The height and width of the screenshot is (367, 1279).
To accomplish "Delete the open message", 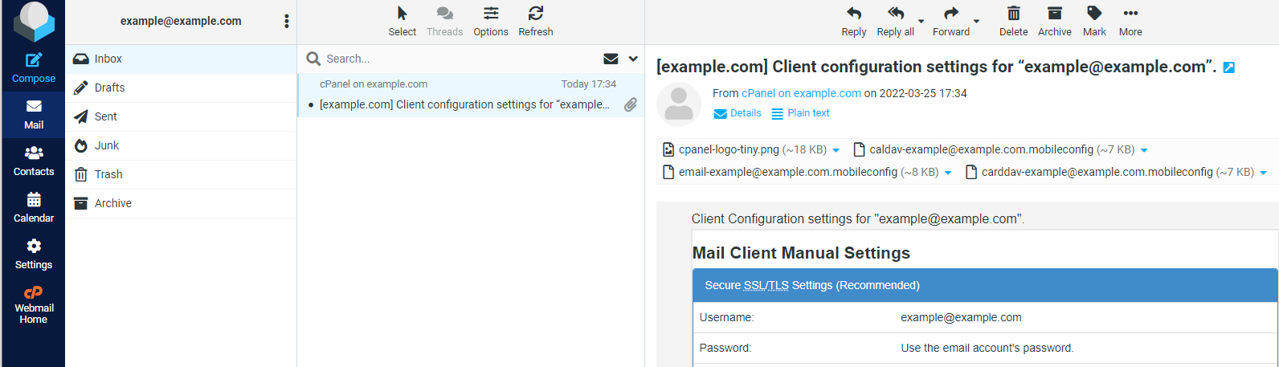I will (x=1014, y=22).
